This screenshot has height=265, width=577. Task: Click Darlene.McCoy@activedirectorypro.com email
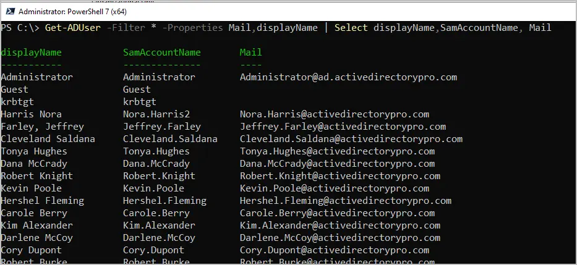coord(340,238)
